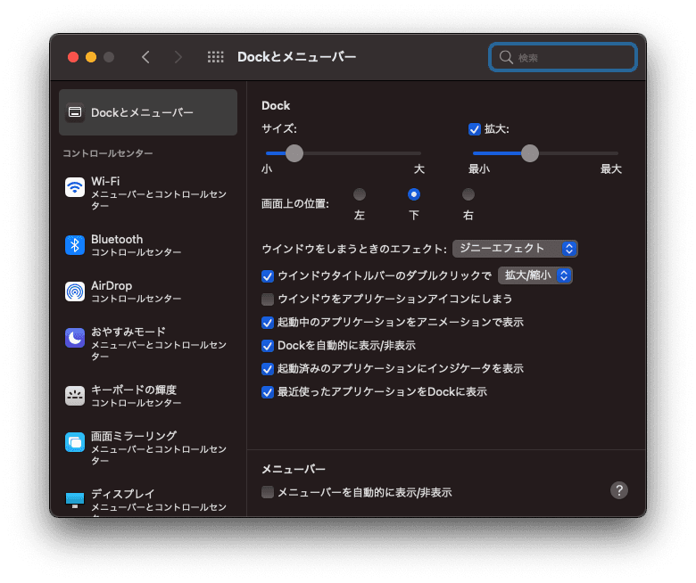The width and height of the screenshot is (696, 583).
Task: Click the おやすみモード moon icon
Action: (75, 338)
